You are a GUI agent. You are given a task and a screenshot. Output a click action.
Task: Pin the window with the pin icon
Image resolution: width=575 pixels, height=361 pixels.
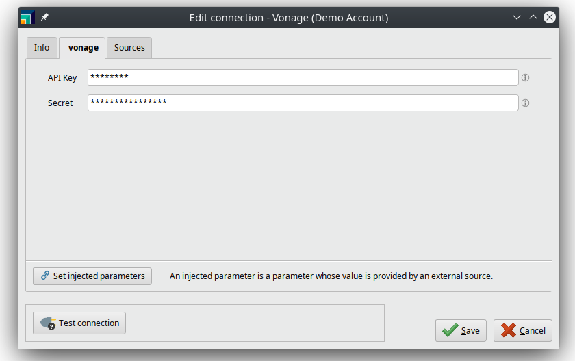[x=44, y=17]
